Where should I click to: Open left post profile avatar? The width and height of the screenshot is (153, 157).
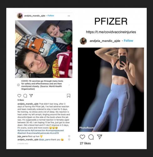20,16
